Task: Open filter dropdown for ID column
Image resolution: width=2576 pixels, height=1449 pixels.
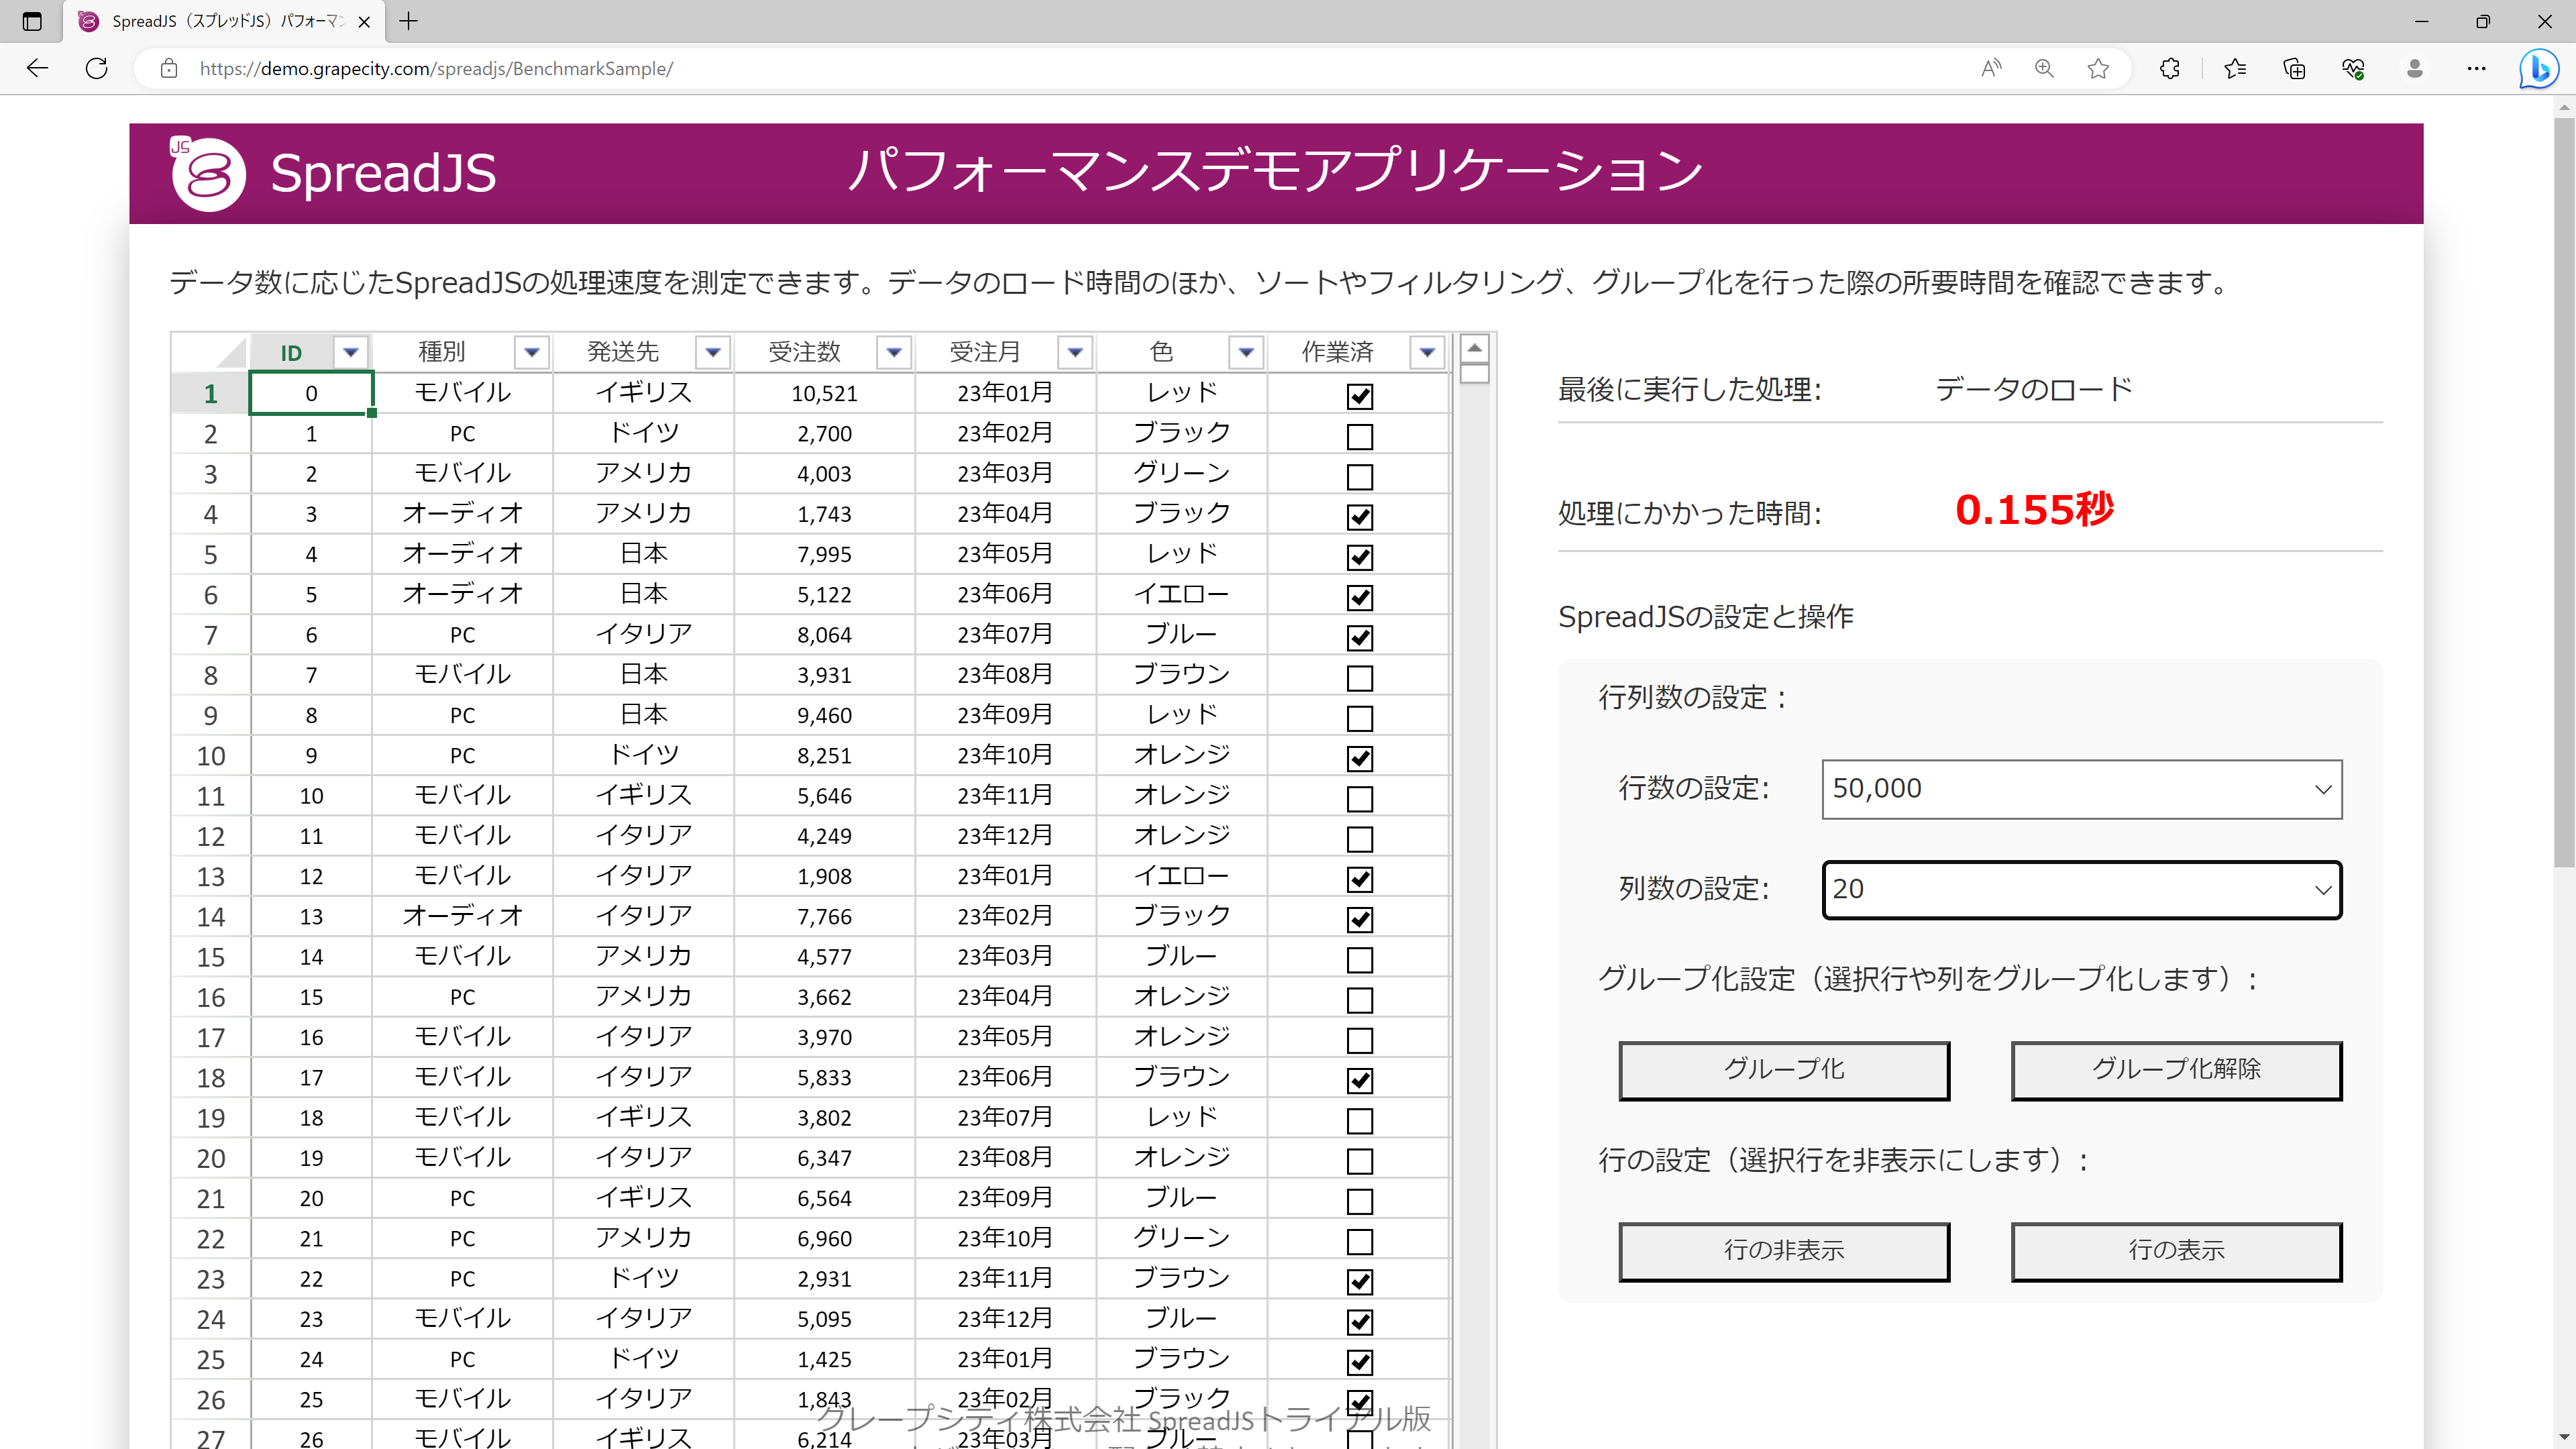Action: tap(351, 352)
